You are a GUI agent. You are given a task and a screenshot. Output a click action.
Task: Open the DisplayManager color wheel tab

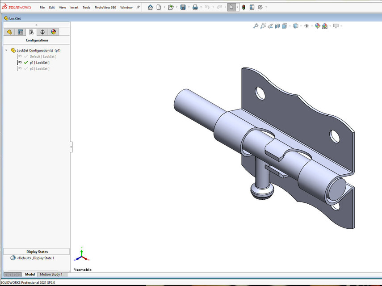click(x=54, y=32)
